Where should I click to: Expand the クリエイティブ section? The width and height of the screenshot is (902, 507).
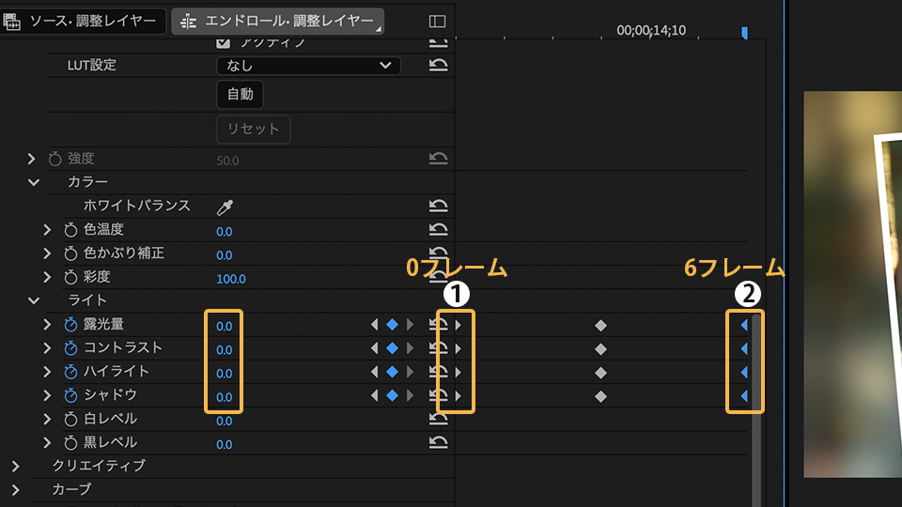(15, 466)
